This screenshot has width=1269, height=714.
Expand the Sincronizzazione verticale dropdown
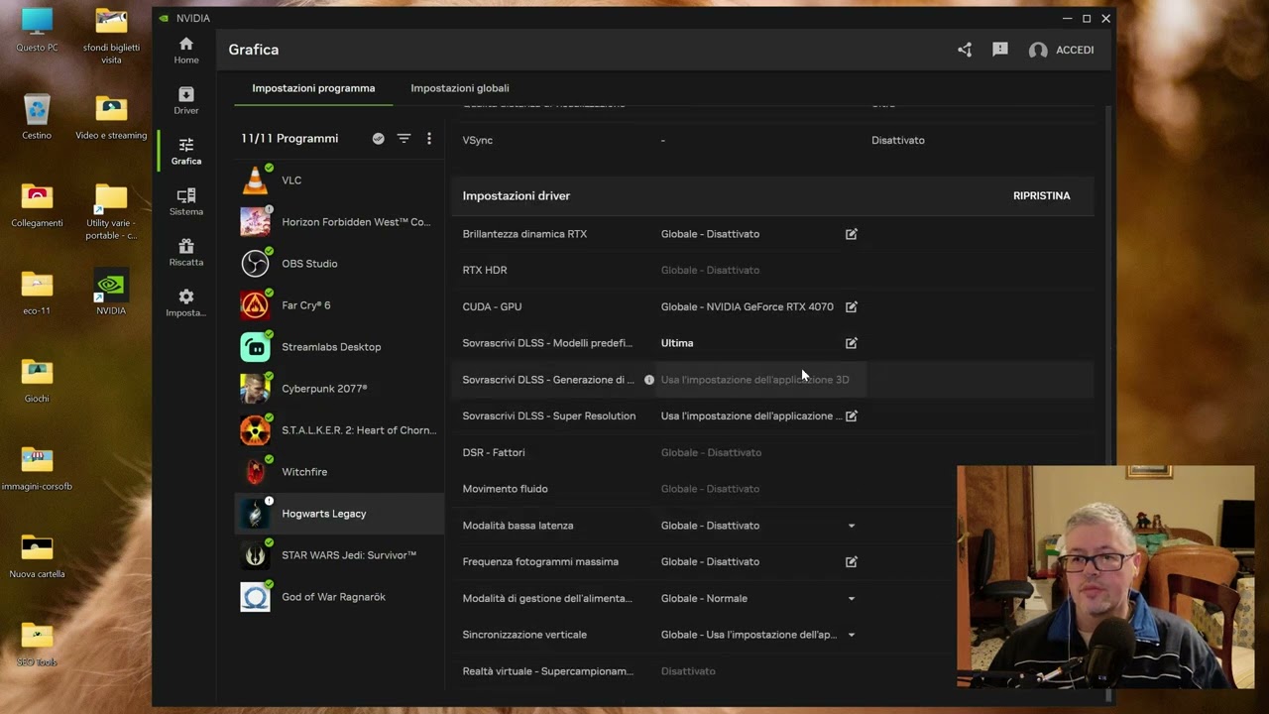tap(851, 635)
